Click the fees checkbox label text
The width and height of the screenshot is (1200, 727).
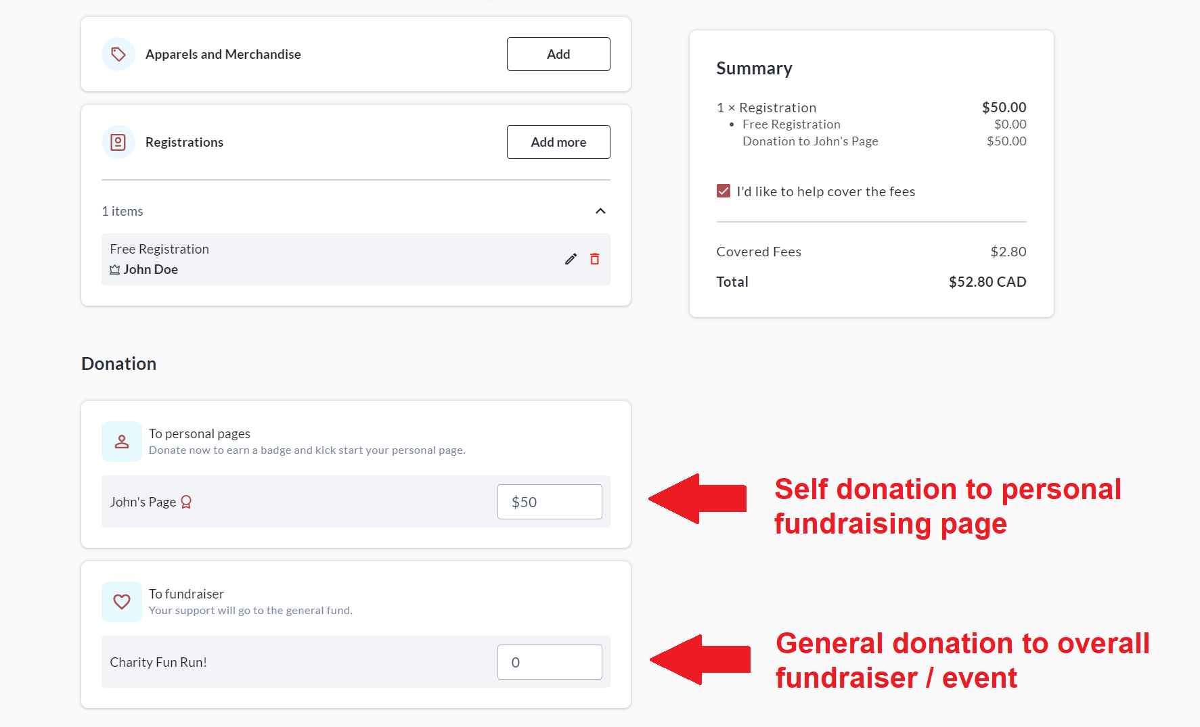click(826, 191)
